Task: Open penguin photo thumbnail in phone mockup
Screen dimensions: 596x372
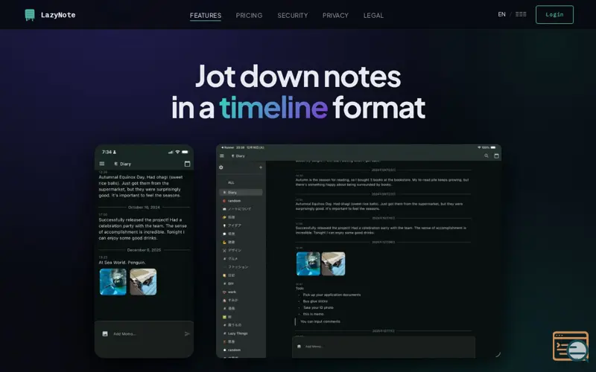Action: 113,282
